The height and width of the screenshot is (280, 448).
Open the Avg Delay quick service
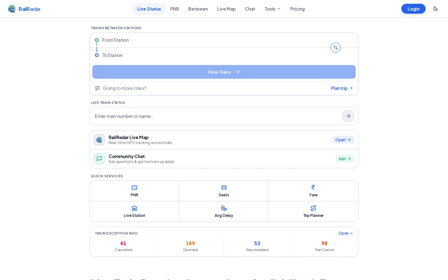(224, 212)
